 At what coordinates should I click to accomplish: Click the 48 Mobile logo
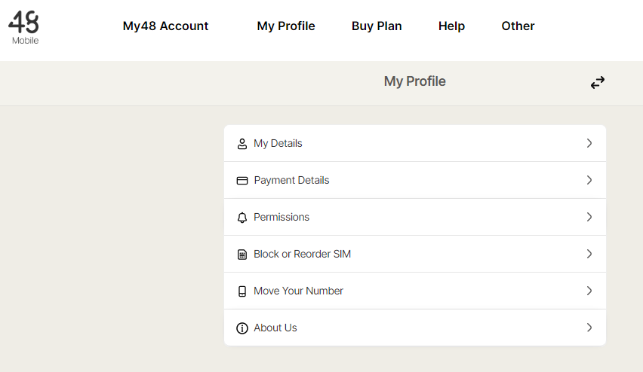(x=24, y=27)
